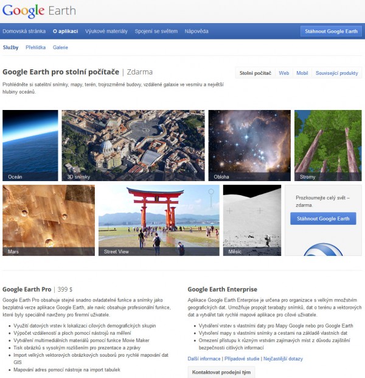The image size is (365, 378).
Task: Select Stolní počítač platform tab
Action: coord(255,73)
